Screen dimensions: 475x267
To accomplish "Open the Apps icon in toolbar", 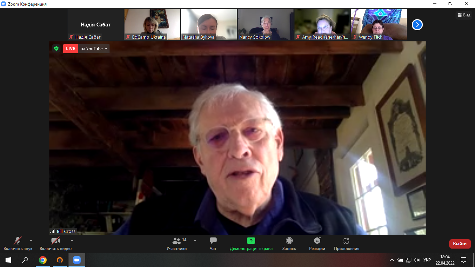I will coord(346,241).
